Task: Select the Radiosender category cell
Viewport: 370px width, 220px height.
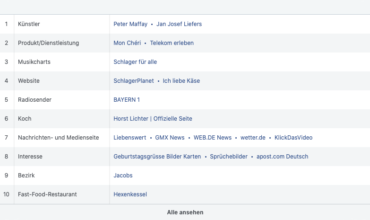Action: (62, 100)
